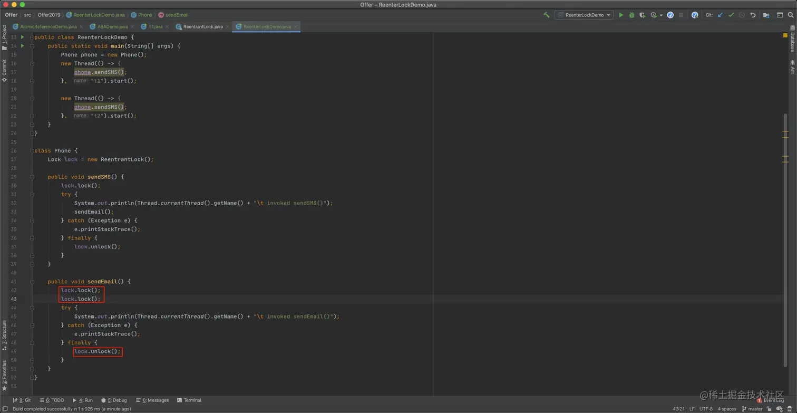This screenshot has height=413, width=797.
Task: Open Run Anything terminal-style icon
Action: [780, 15]
